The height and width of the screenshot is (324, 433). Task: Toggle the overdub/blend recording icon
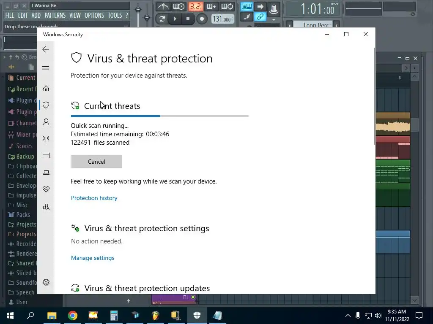coord(211,6)
